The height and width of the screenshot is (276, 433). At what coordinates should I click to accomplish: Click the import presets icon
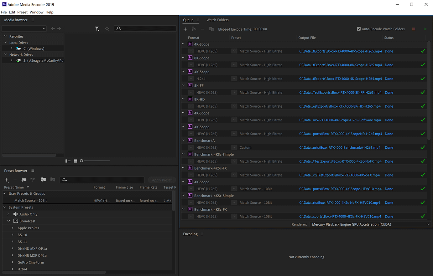coord(43,180)
